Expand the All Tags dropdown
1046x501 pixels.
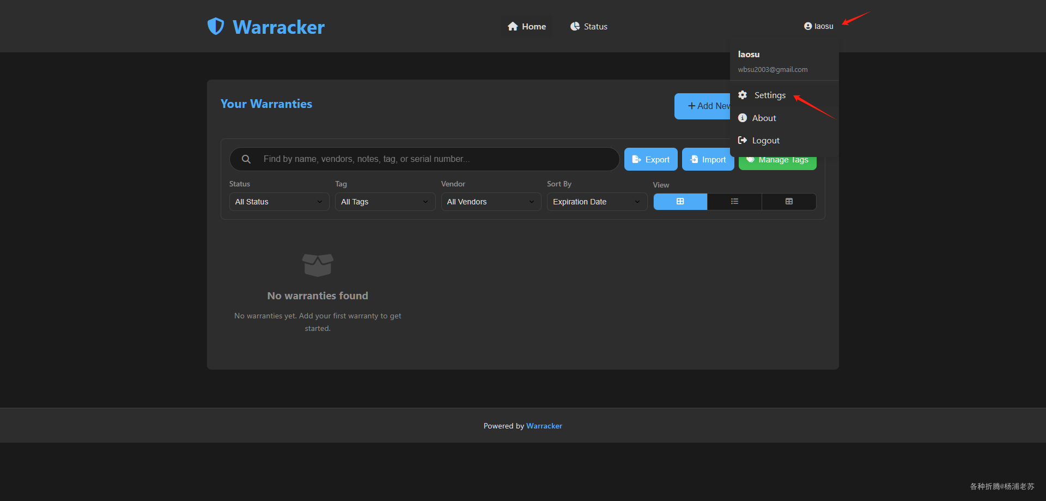click(385, 202)
